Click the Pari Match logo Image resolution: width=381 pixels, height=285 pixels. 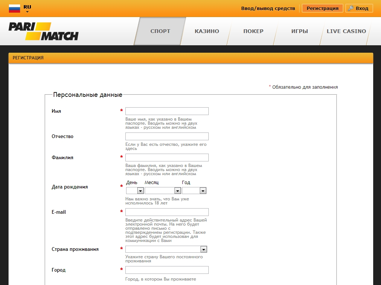[44, 31]
